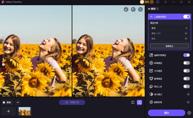Collapse the 人臉專用模型 section chevron
Viewport: 193px width, 118px height.
click(151, 17)
